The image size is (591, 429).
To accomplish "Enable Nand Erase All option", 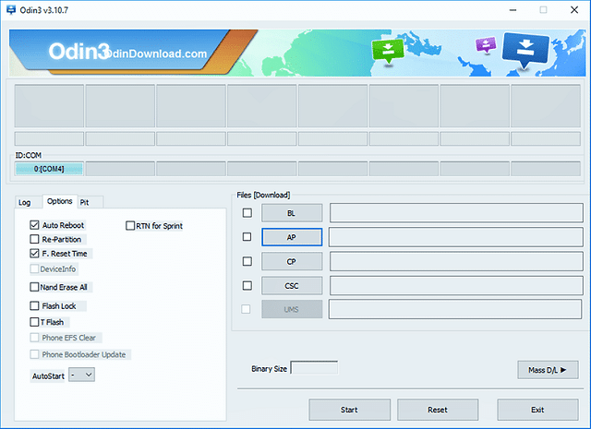I will click(35, 287).
